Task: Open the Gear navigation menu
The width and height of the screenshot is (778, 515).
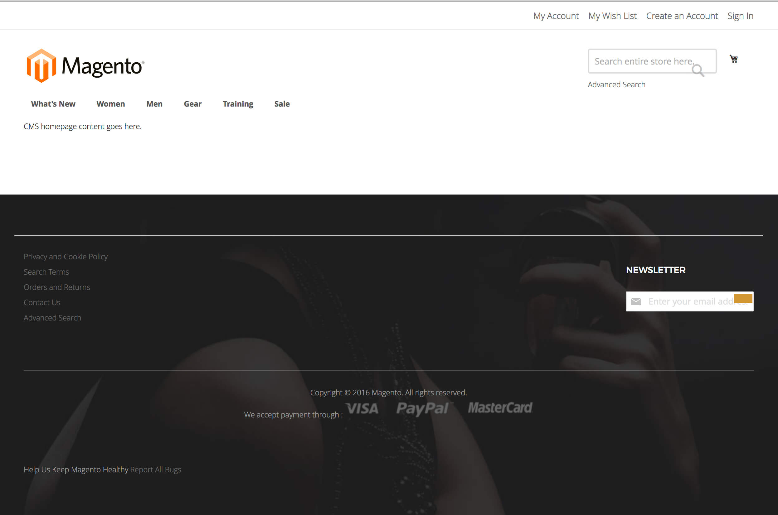Action: (193, 103)
